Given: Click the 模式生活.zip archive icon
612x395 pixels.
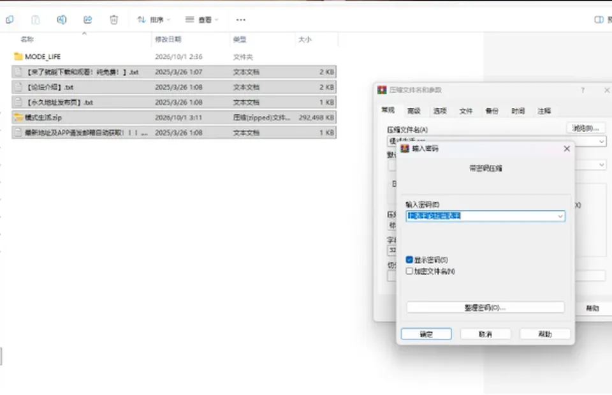Looking at the screenshot, I should [18, 117].
